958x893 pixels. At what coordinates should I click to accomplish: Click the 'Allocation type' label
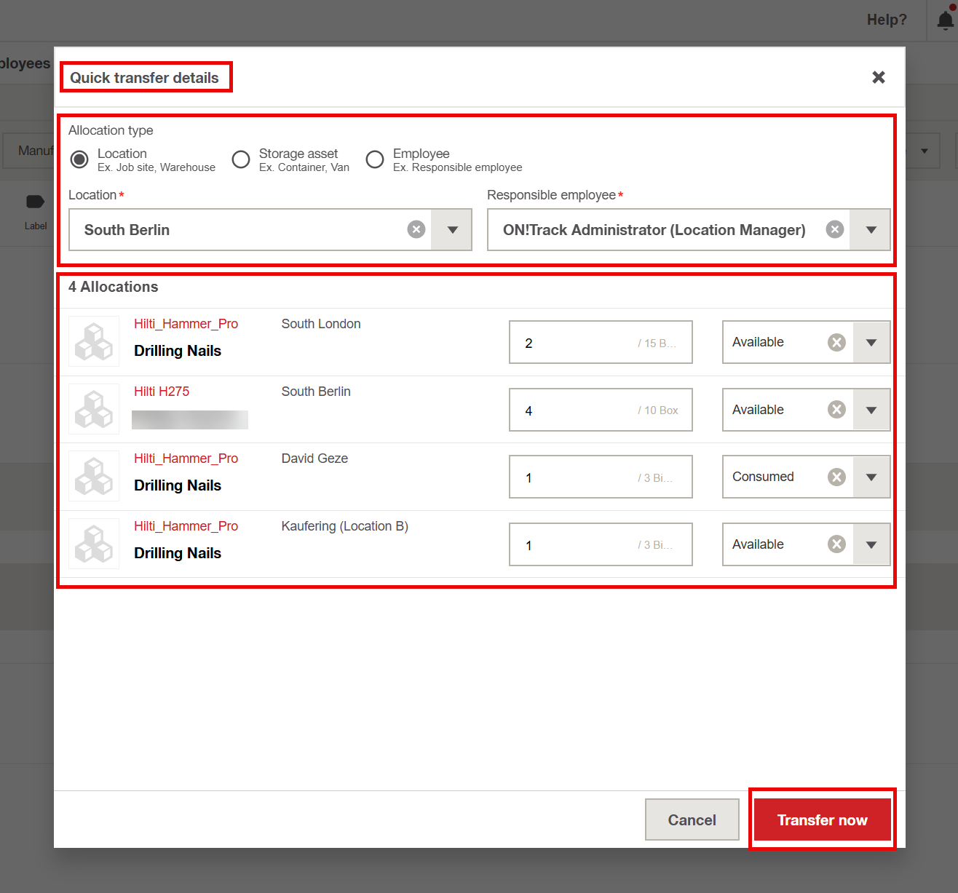click(111, 130)
